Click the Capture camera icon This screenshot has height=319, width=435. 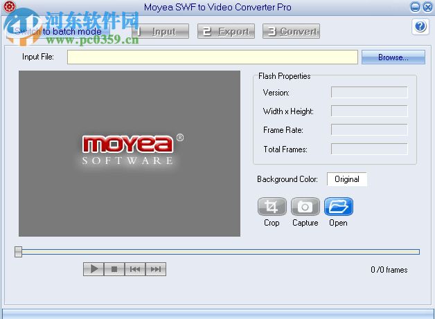click(x=305, y=206)
